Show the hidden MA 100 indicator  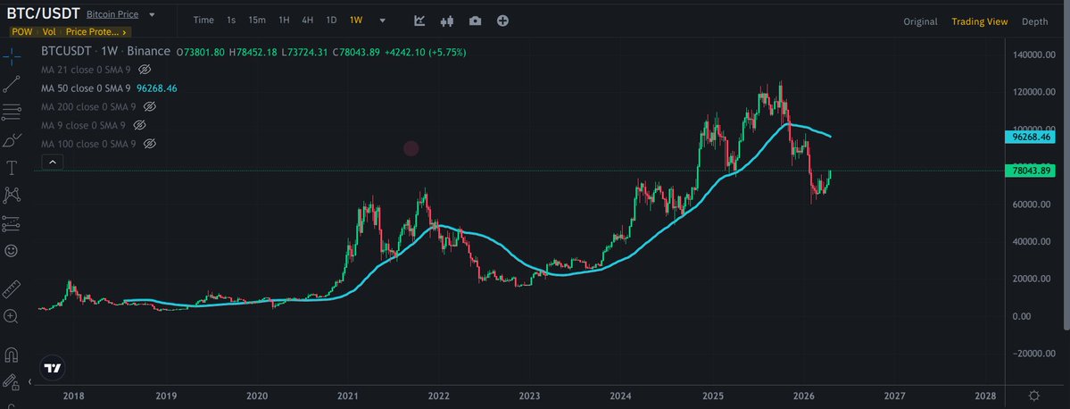pos(150,144)
